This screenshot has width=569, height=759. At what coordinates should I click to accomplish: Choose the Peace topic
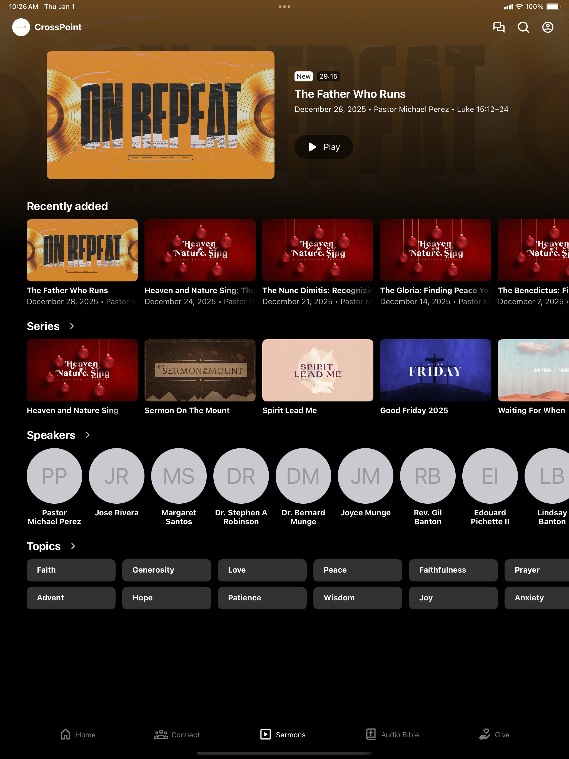pos(358,570)
